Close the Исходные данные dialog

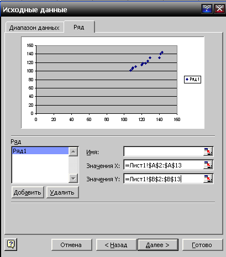[219, 9]
